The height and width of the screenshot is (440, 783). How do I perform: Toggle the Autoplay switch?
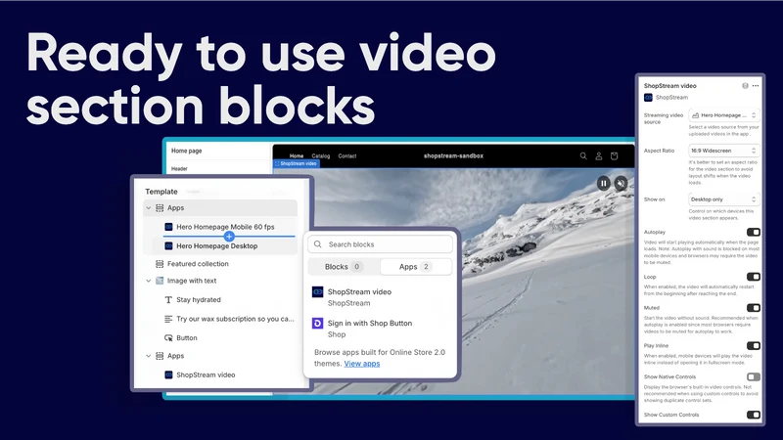(754, 232)
